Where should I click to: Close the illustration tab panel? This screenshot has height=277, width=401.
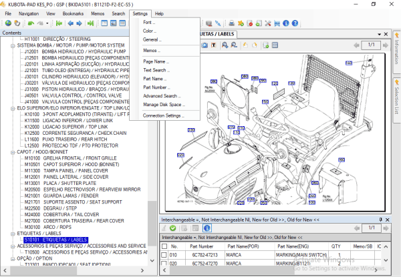point(386,34)
